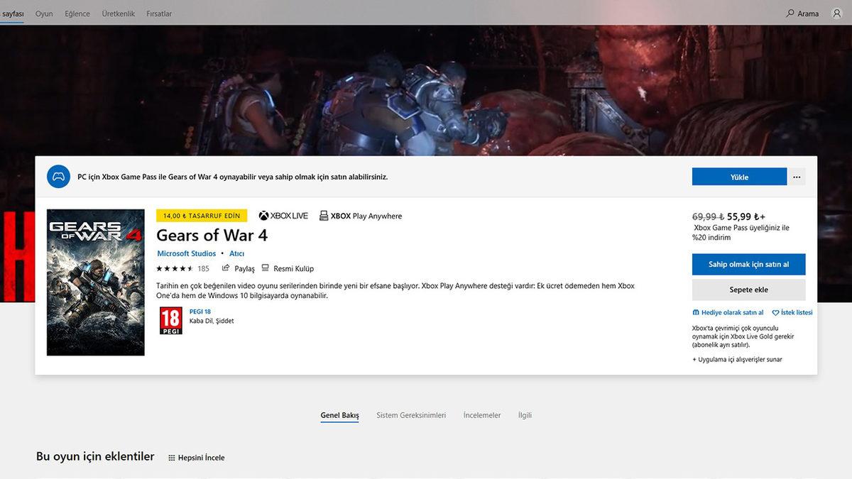The image size is (852, 479).
Task: Click the Yükle button
Action: [x=739, y=176]
